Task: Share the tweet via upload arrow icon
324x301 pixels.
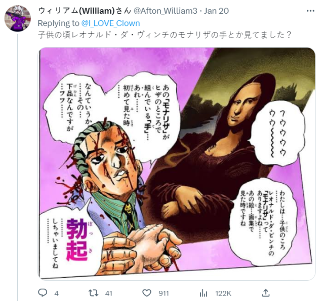Action: [265, 293]
